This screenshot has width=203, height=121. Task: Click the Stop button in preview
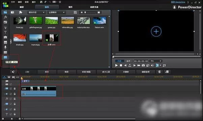(x=121, y=66)
